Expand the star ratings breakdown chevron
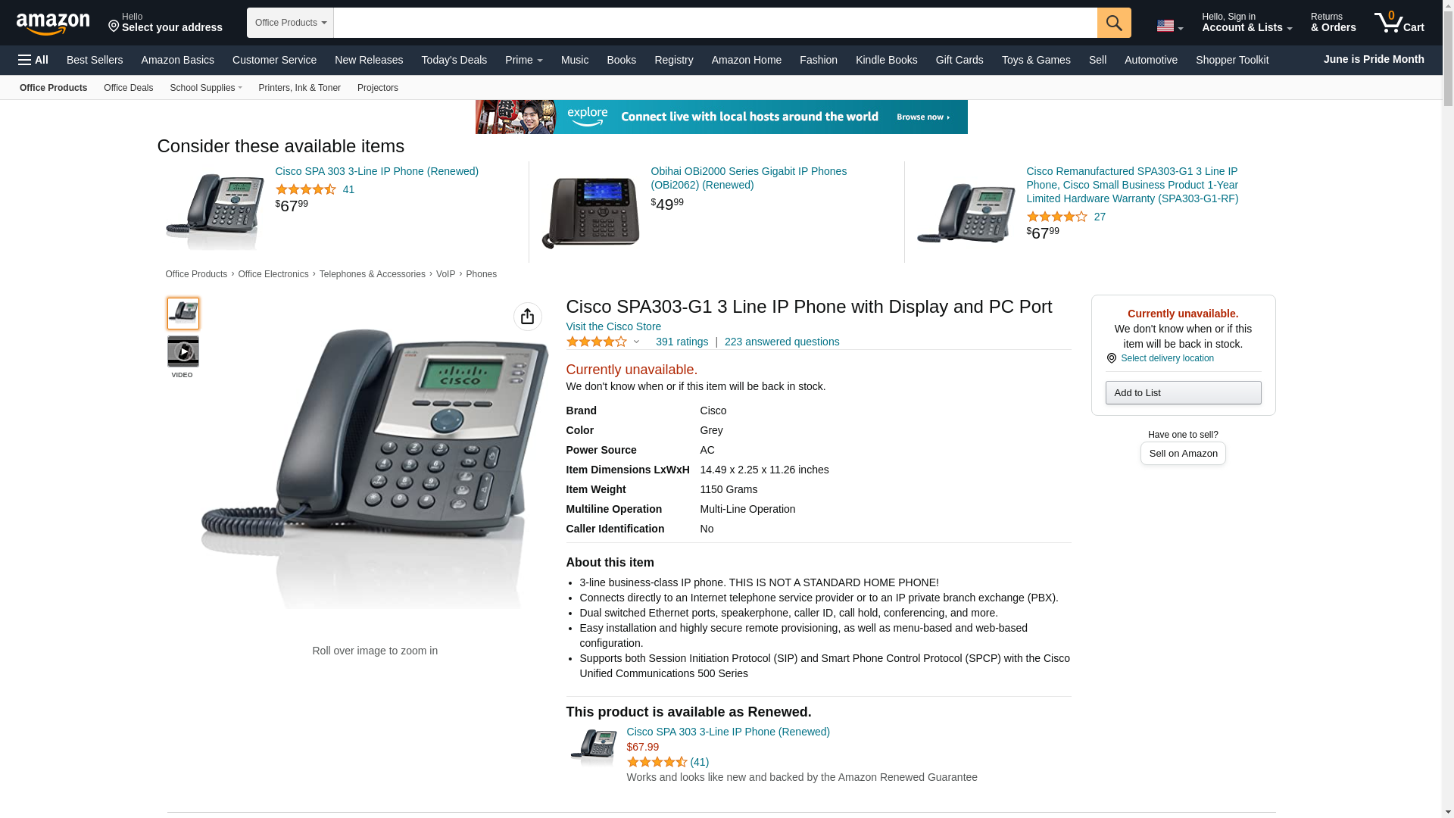This screenshot has width=1454, height=818. pos(636,342)
